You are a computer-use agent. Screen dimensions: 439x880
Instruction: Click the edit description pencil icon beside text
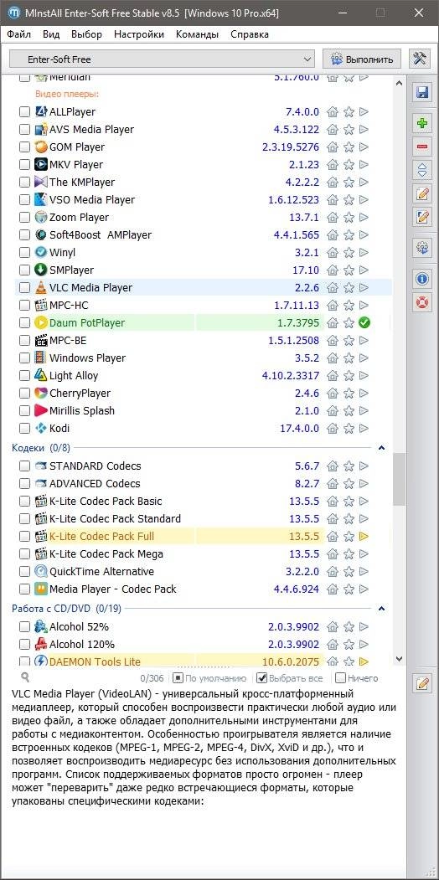tap(422, 683)
